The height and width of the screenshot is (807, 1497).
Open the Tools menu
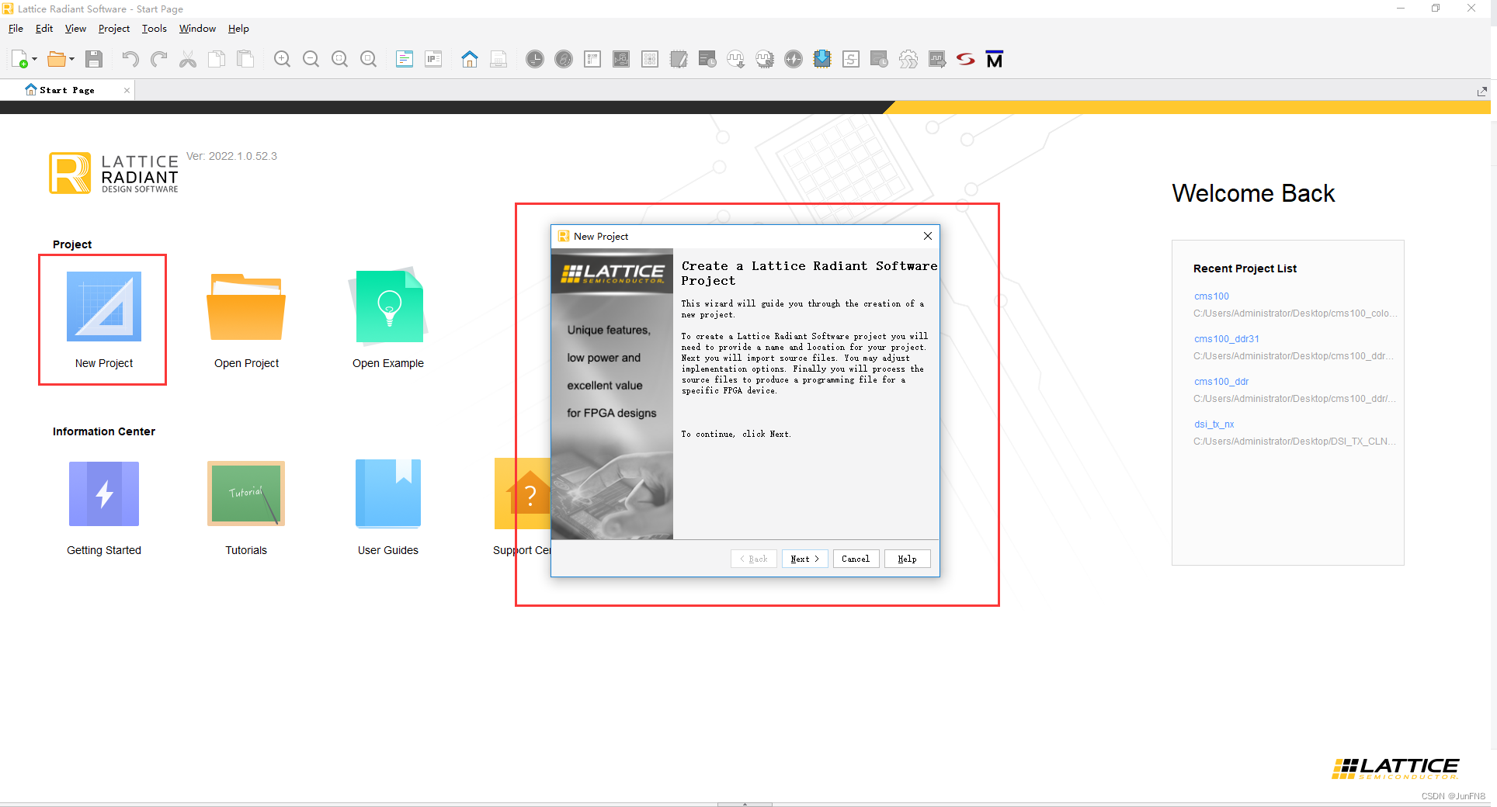coord(155,29)
